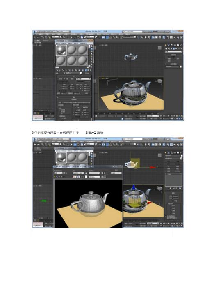Activate Select and Rotate in first screenshot toolbar
The image size is (205, 293).
click(x=78, y=37)
